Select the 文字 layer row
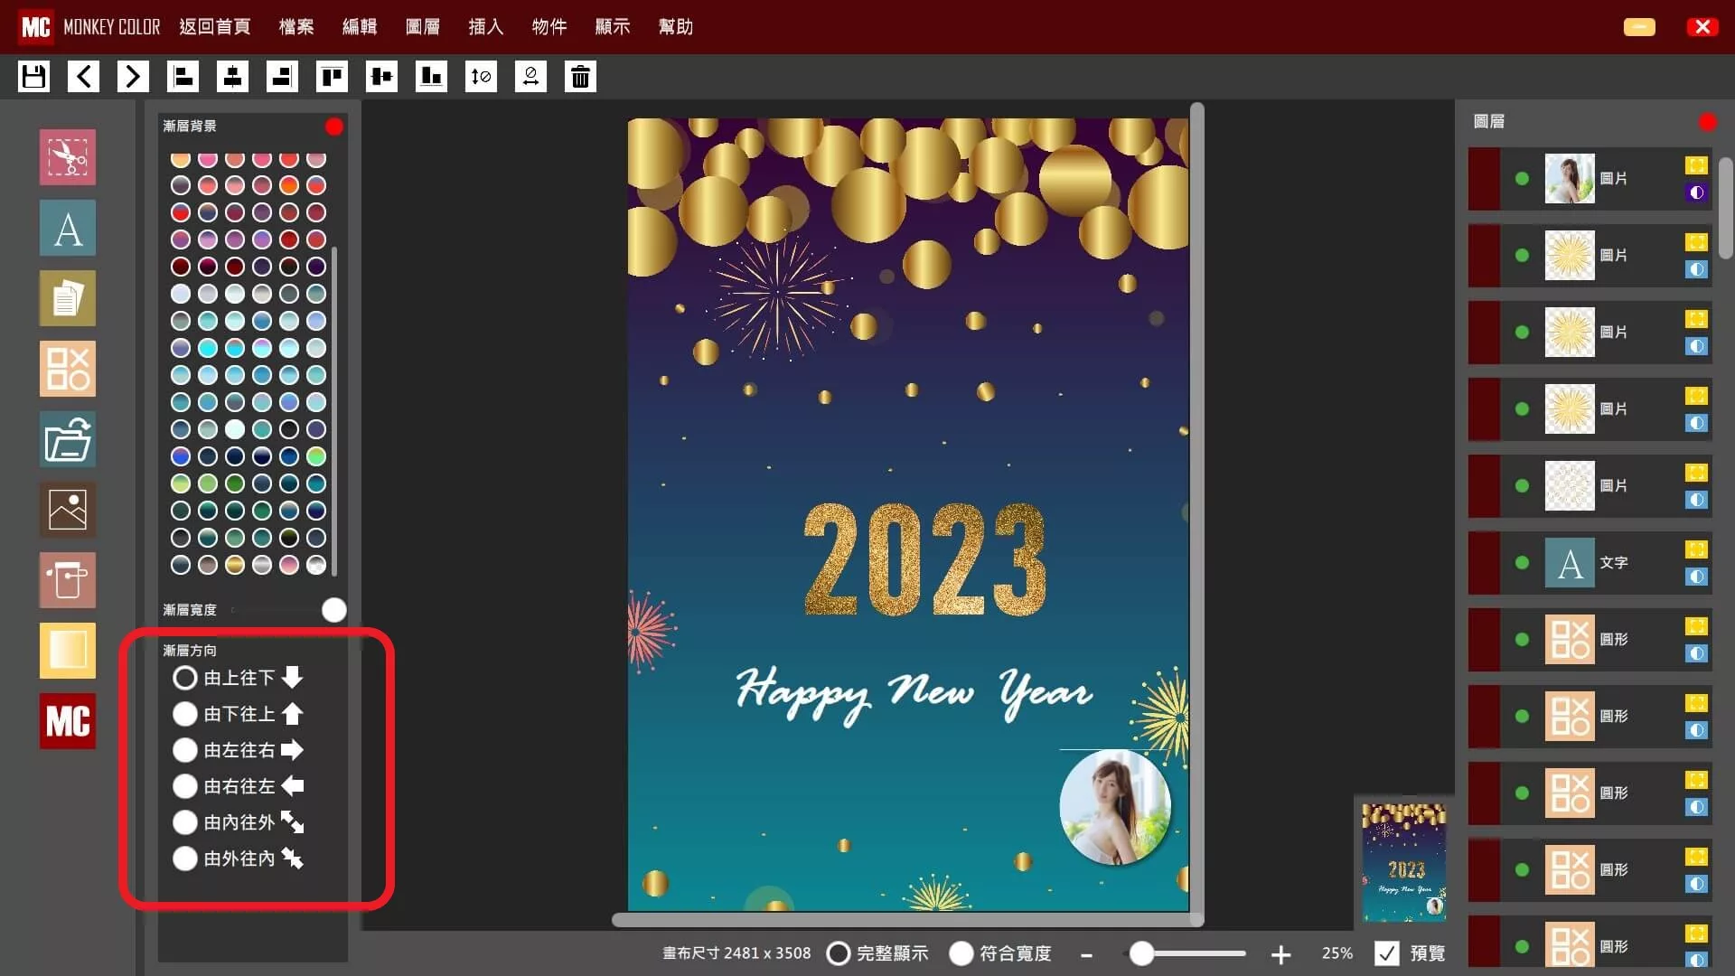1735x976 pixels. (x=1590, y=563)
